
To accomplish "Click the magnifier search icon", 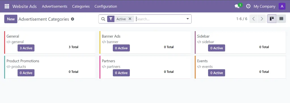I will [x=103, y=19].
